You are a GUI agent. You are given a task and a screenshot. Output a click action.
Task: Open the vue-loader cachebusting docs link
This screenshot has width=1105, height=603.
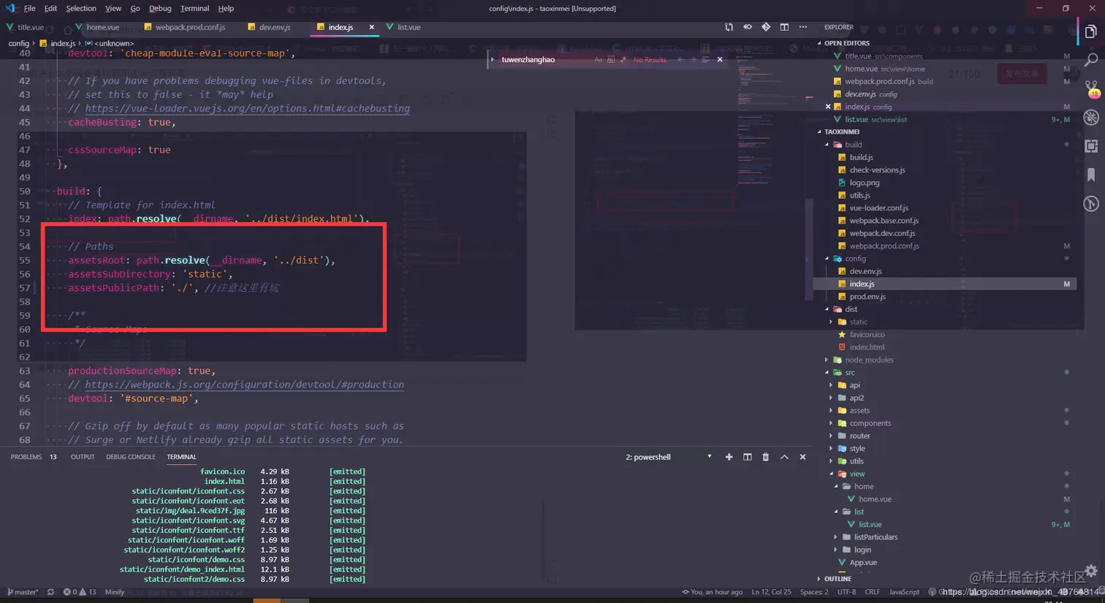[x=248, y=108]
